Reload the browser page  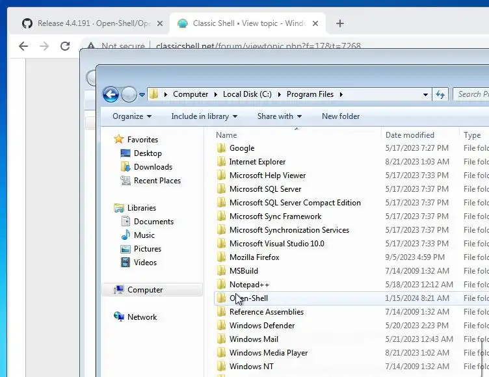pyautogui.click(x=65, y=46)
